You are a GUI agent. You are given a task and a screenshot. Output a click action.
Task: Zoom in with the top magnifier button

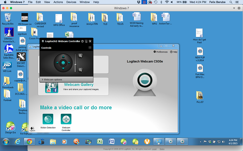pyautogui.click(x=80, y=56)
